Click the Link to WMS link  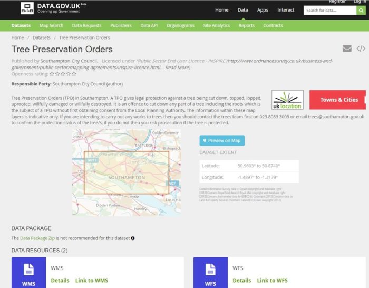(x=92, y=281)
